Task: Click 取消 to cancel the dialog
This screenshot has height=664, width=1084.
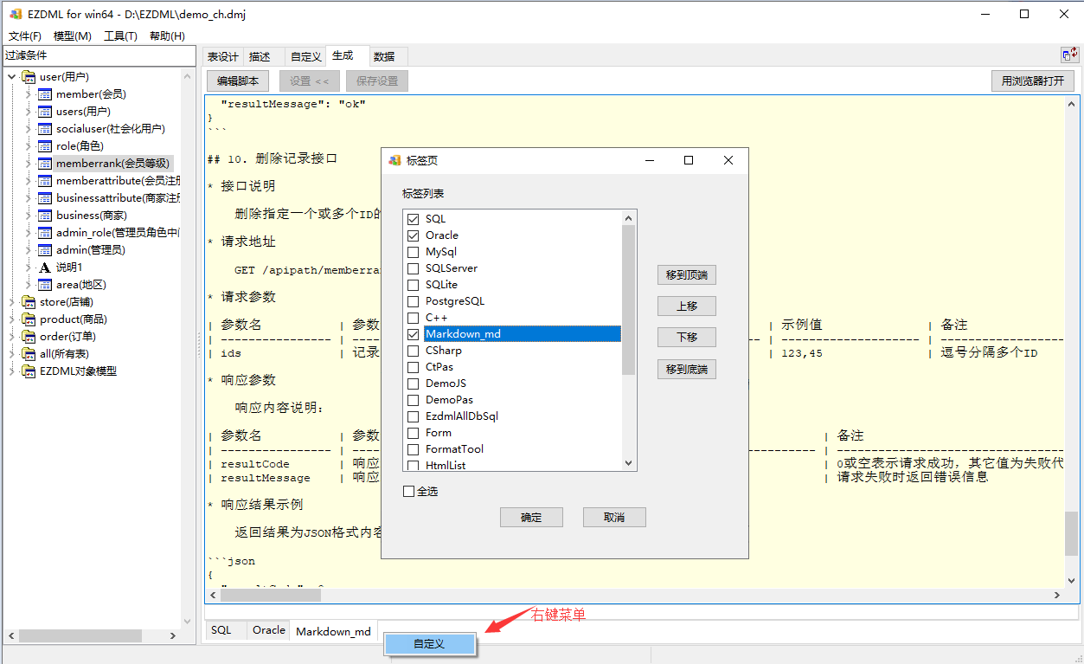Action: (614, 517)
